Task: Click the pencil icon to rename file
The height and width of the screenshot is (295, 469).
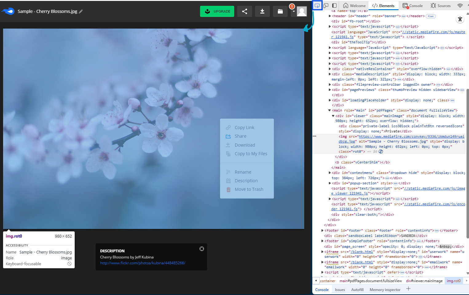Action: (81, 11)
